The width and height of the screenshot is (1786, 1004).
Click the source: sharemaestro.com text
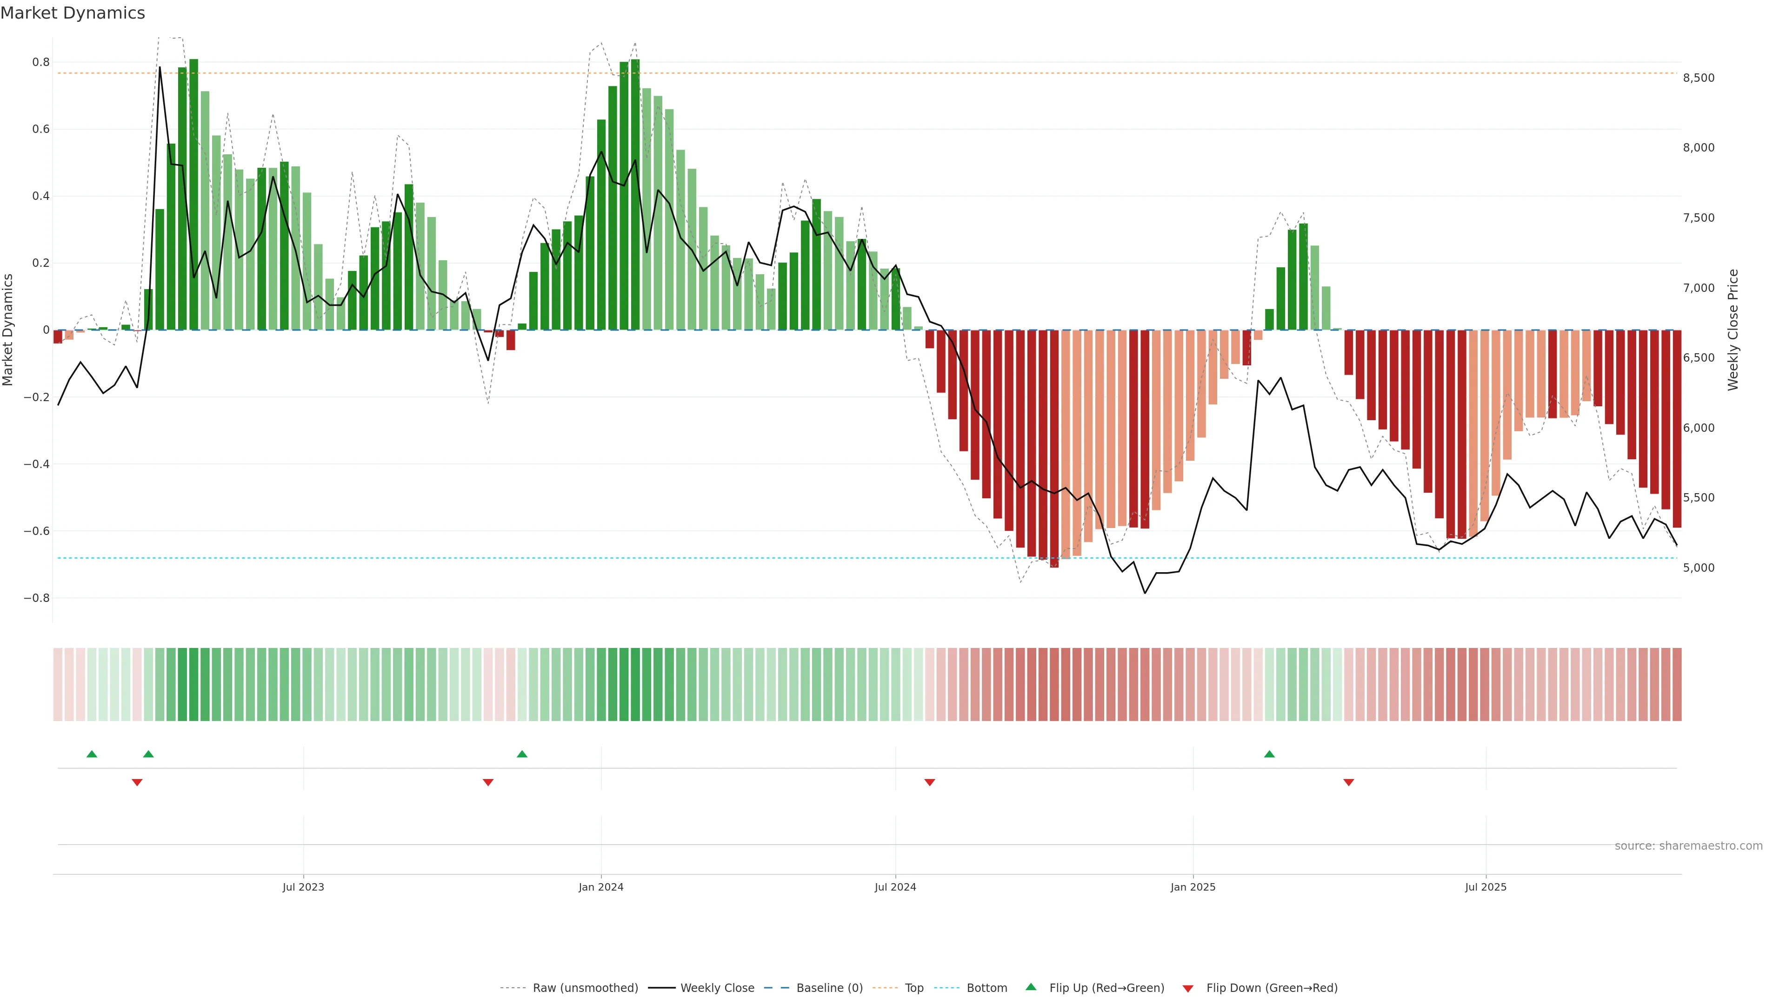1688,845
